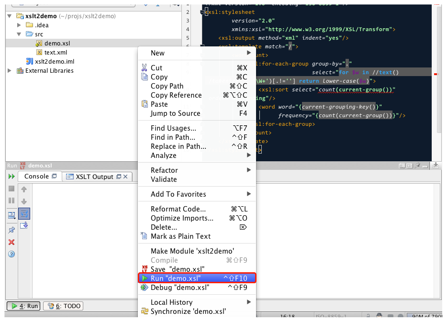This screenshot has height=322, width=447.
Task: Collapse the src folder in project tree
Action: [19, 34]
